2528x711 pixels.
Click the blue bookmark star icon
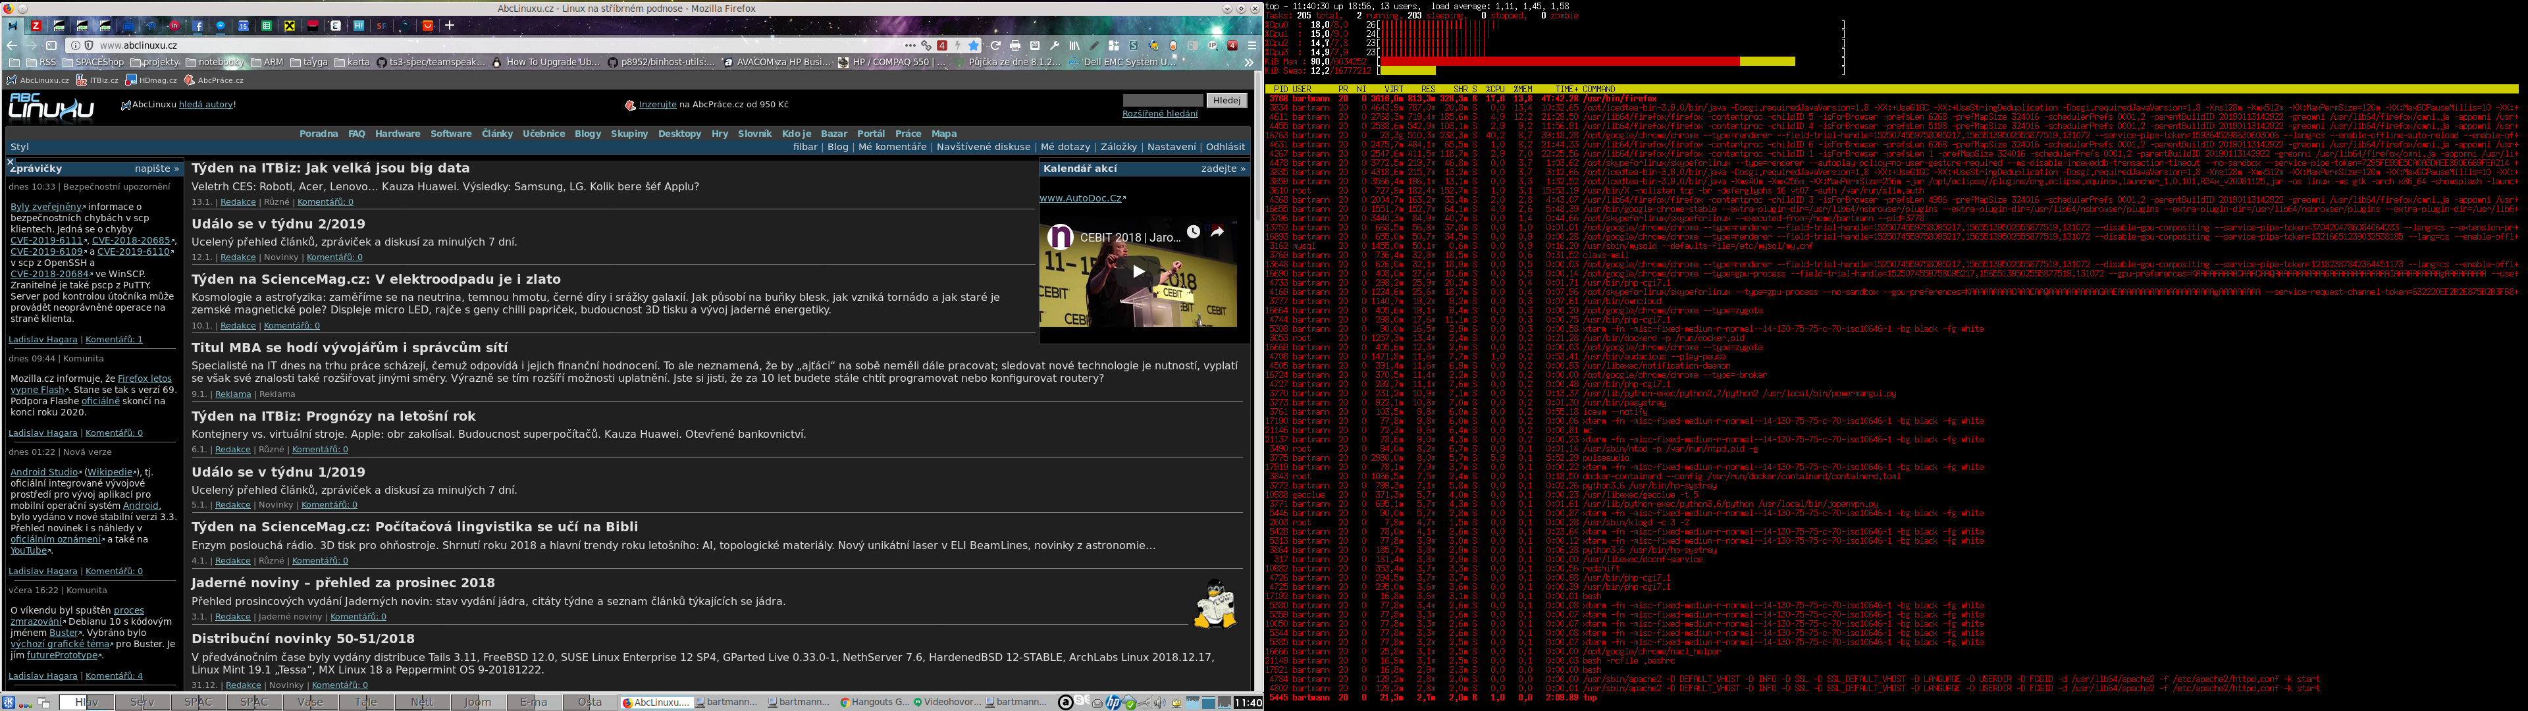tap(974, 45)
